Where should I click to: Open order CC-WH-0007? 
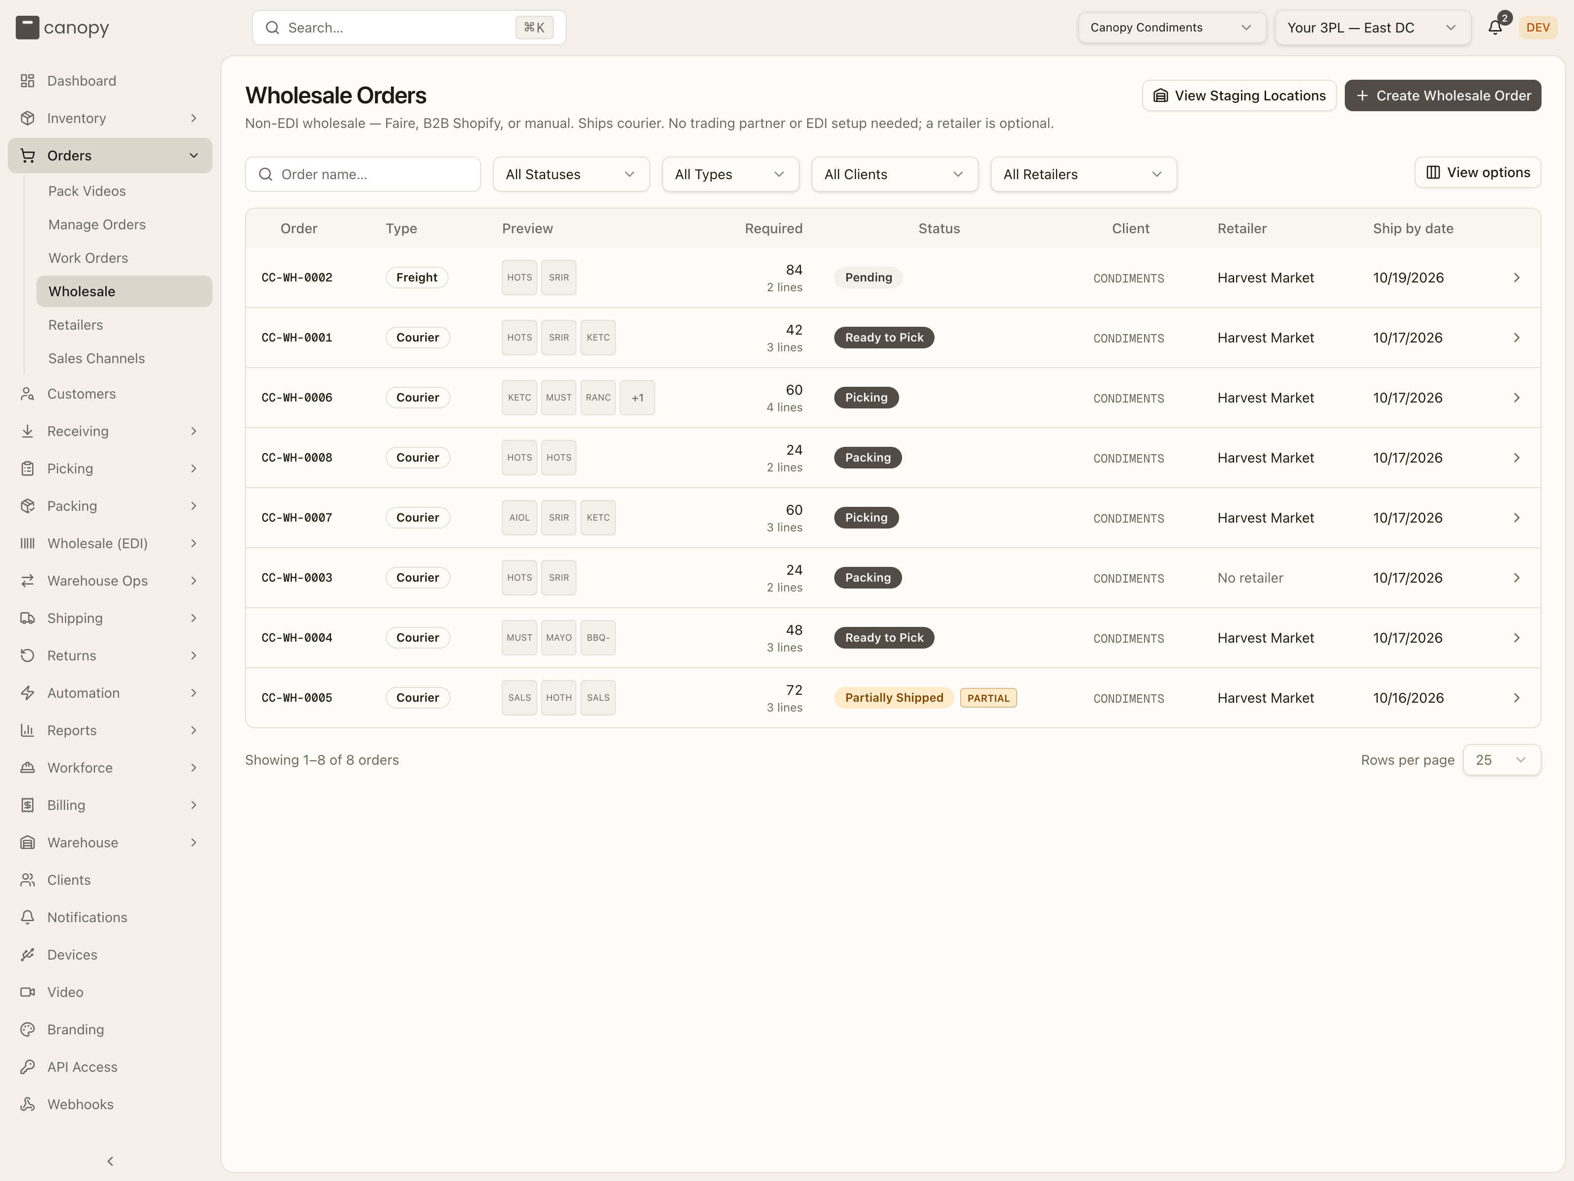click(x=892, y=518)
